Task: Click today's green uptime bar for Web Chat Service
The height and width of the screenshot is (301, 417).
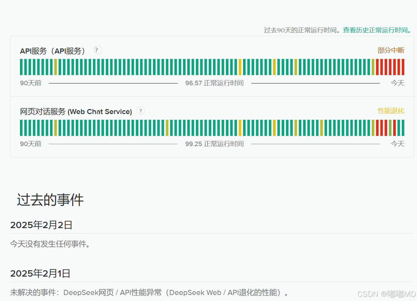Action: click(403, 128)
